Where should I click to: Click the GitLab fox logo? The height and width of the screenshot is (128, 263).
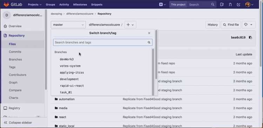6,5
